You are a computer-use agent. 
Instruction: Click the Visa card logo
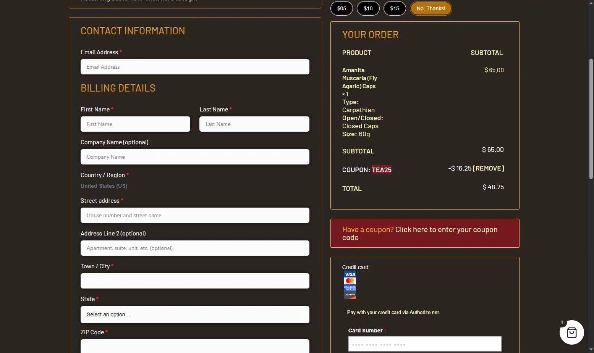pos(350,274)
